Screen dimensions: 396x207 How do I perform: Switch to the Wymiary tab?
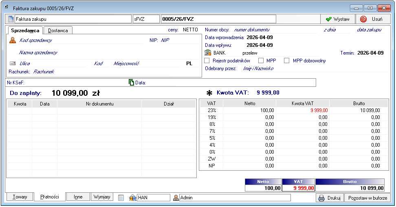click(x=102, y=197)
